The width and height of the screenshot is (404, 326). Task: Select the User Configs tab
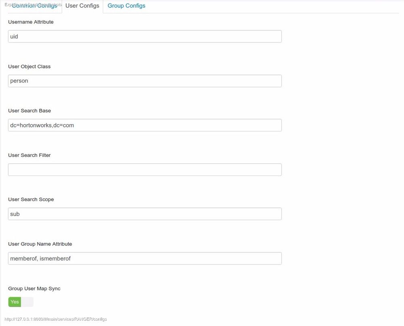[x=82, y=6]
